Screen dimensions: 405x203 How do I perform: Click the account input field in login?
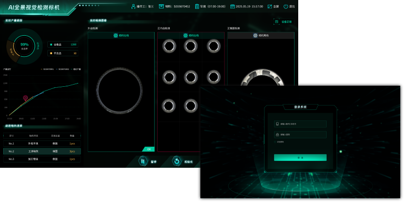pos(300,124)
